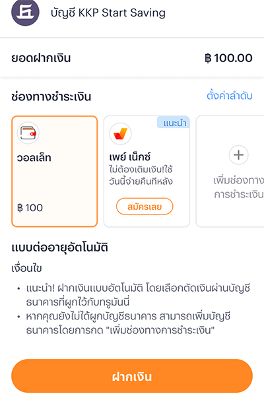Screen dimensions: 264x396
Task: Tap the first condition bullet about automatic deposit
Action: point(138,295)
